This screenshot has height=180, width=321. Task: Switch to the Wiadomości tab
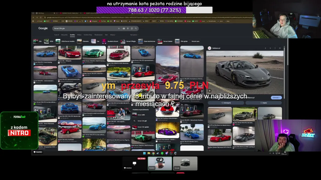99,35
